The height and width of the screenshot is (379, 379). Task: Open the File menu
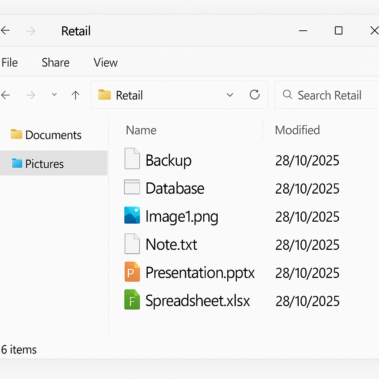click(x=10, y=63)
